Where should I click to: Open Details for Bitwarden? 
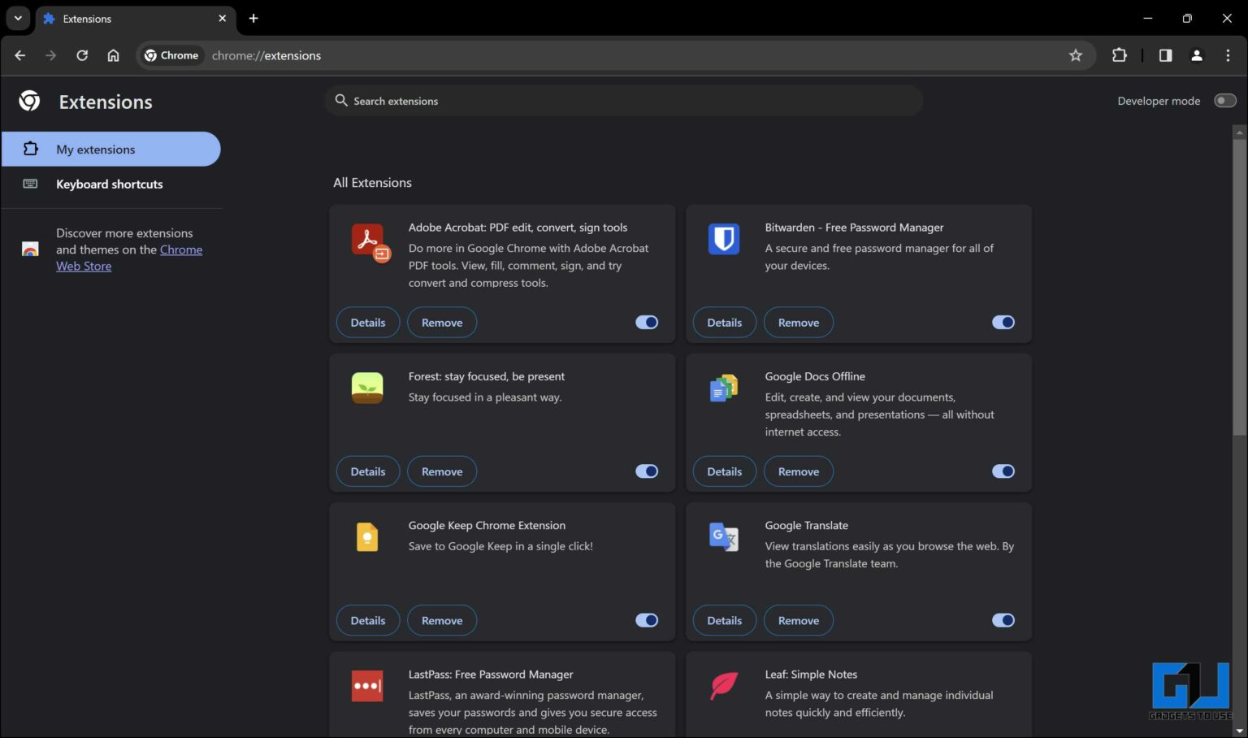pos(724,322)
